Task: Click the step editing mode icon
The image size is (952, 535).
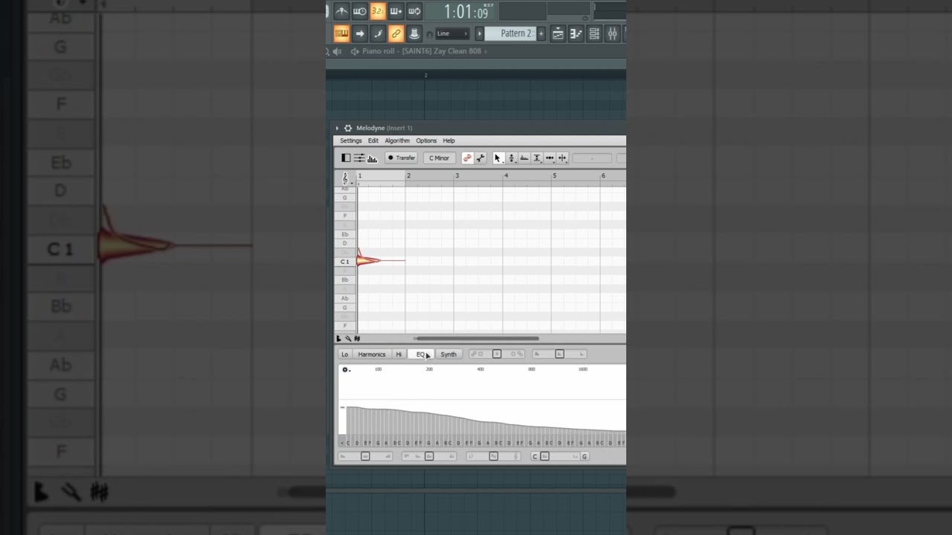Action: (x=378, y=33)
